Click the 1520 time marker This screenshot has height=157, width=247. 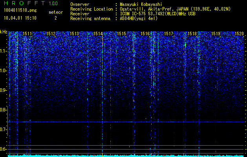(239, 34)
